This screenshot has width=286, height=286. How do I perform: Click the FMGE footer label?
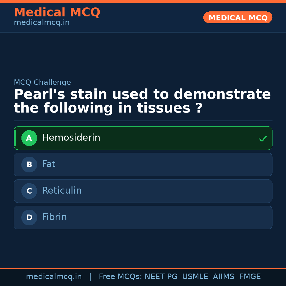(250, 276)
